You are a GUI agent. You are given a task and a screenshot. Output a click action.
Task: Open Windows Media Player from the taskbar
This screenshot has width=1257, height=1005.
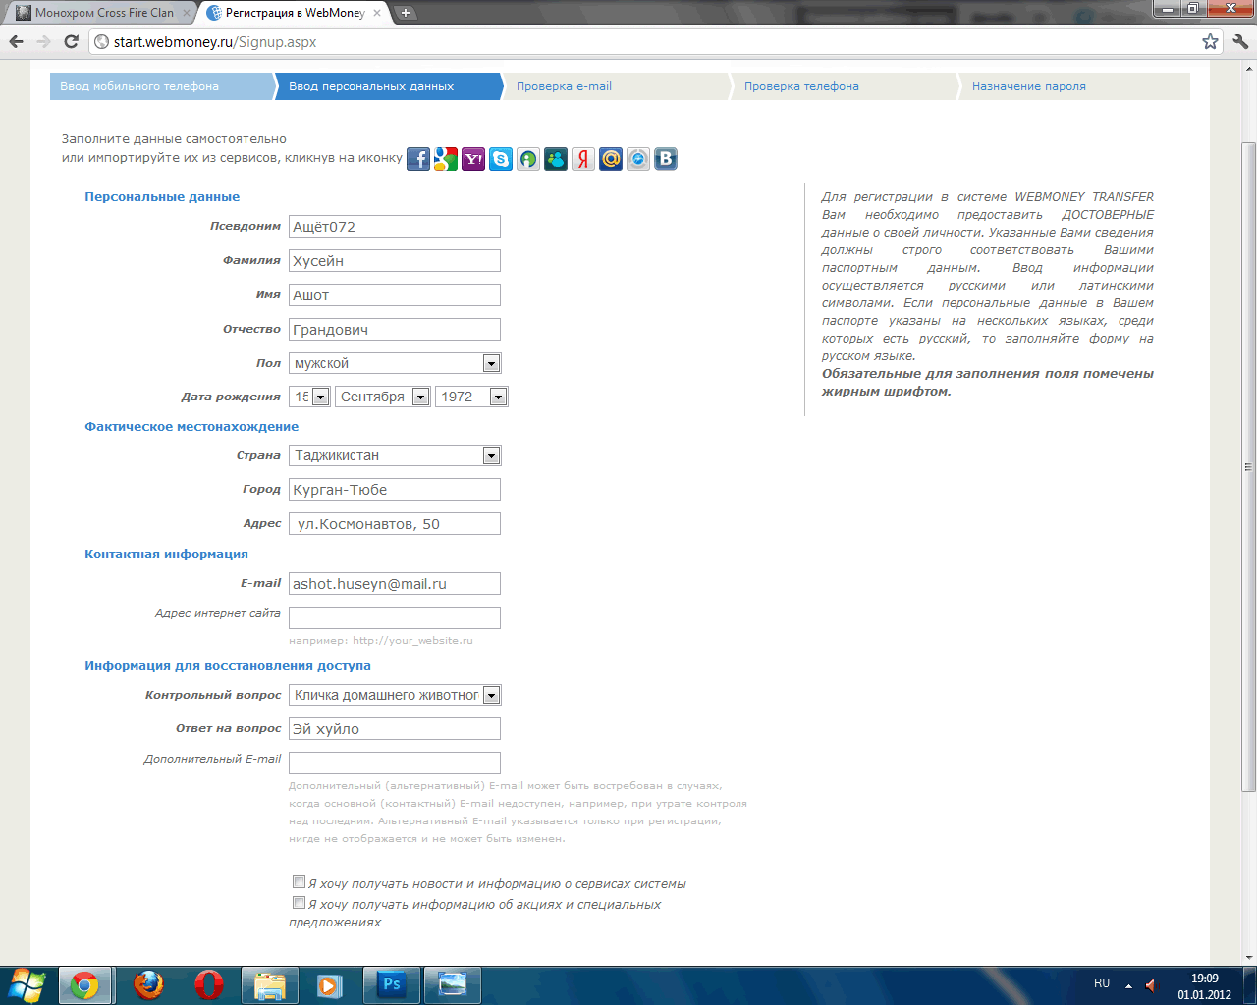pos(329,985)
